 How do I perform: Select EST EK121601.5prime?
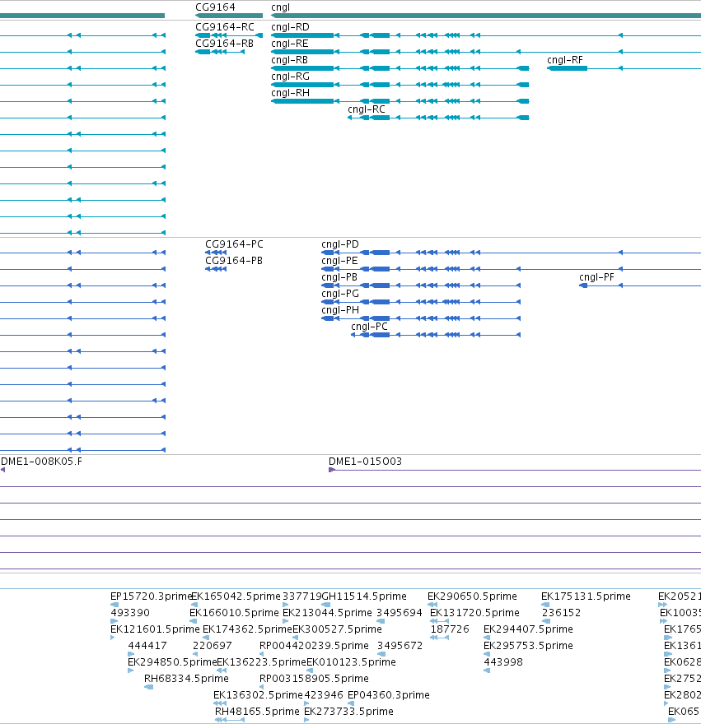click(x=155, y=629)
